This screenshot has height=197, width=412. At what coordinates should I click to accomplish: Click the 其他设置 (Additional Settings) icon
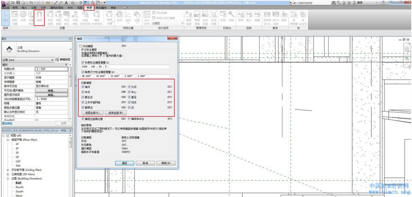(109, 17)
